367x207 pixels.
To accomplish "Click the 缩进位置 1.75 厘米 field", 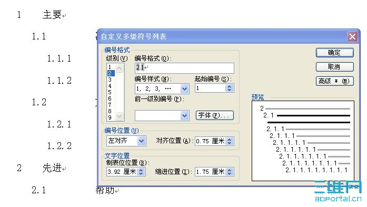I will click(x=210, y=172).
